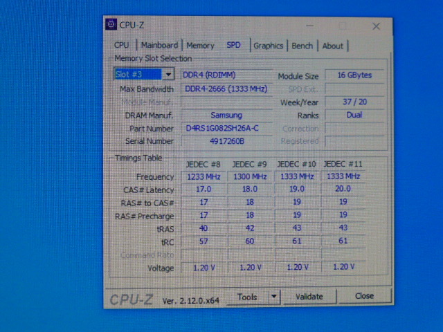Open the Bench tab
Viewport: 443px width, 332px height.
(x=302, y=46)
